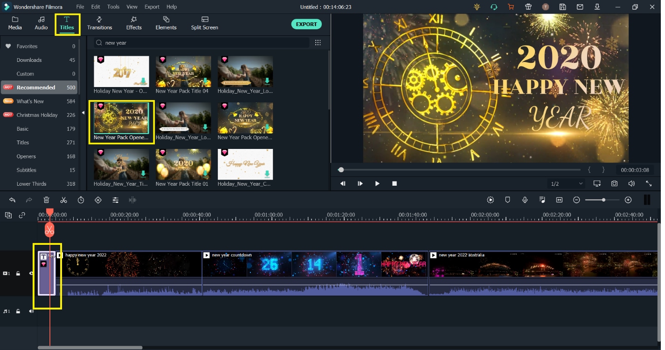Viewport: 665px width, 350px height.
Task: Click the green EXPORT button
Action: [x=306, y=24]
